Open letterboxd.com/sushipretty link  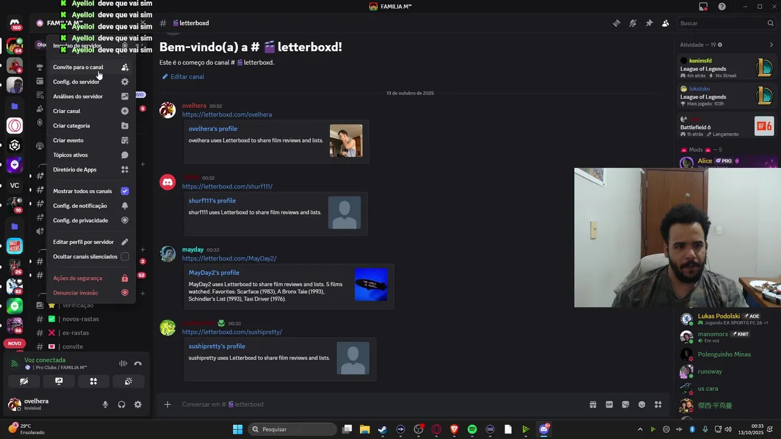(232, 332)
